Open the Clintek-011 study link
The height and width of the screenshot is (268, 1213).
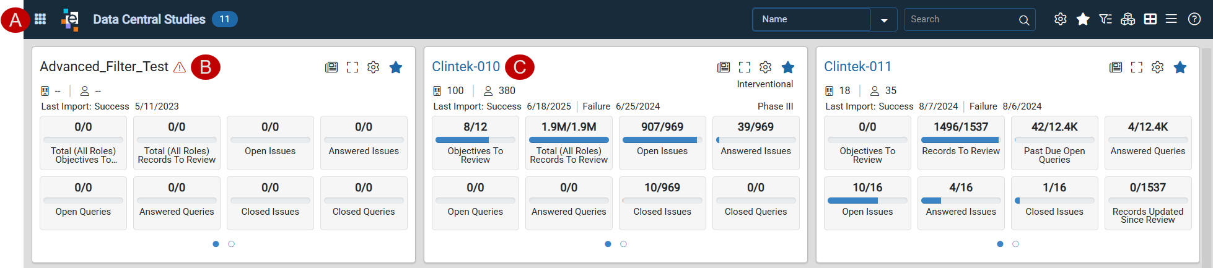[858, 66]
